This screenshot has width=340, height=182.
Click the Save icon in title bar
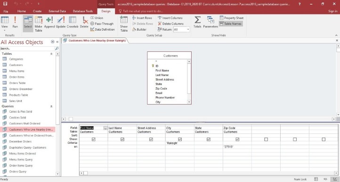[x=5, y=4]
